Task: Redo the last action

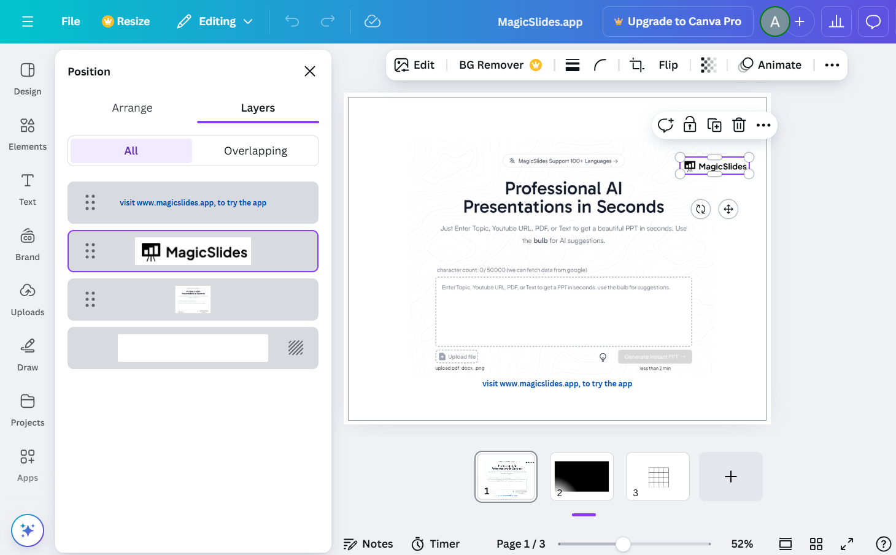Action: pos(328,21)
